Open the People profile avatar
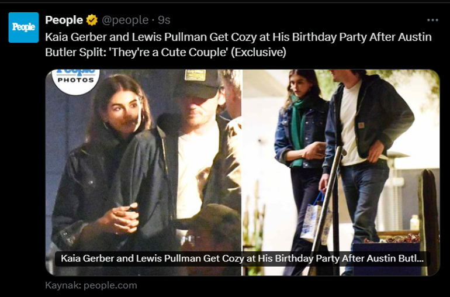The image size is (450, 297). (23, 27)
